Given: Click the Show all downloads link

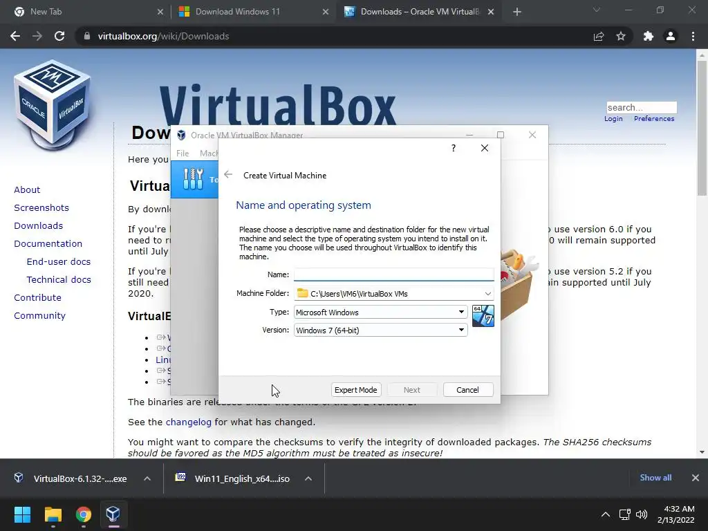Looking at the screenshot, I should pyautogui.click(x=655, y=477).
